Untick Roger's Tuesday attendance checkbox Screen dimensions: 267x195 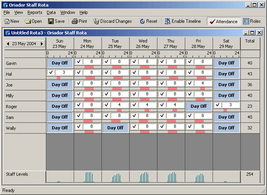pos(106,105)
